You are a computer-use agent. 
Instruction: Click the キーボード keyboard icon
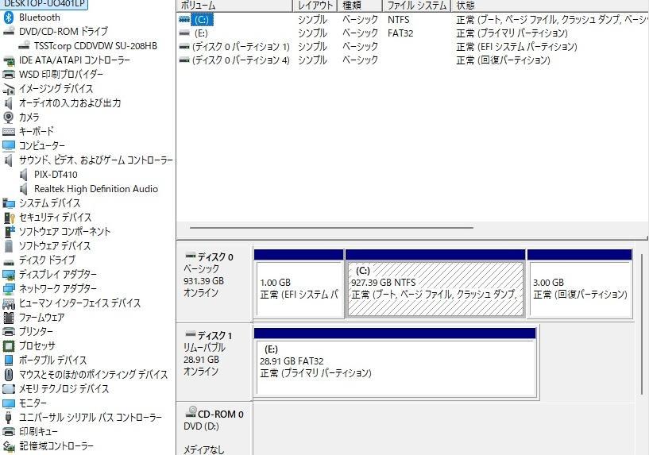click(8, 132)
